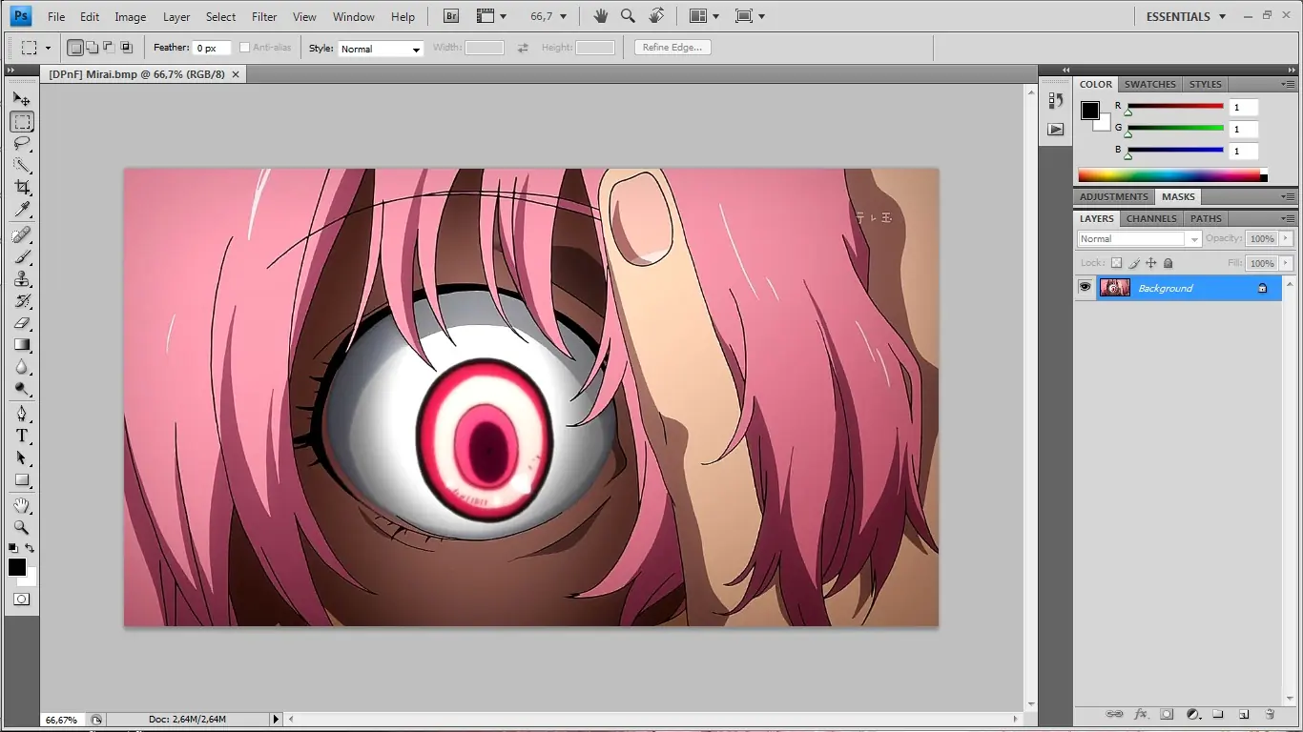Open the Style dropdown set to Normal
Image resolution: width=1303 pixels, height=732 pixels.
(380, 49)
